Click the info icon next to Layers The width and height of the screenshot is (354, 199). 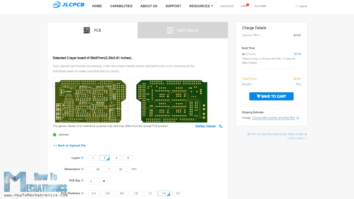pyautogui.click(x=82, y=158)
